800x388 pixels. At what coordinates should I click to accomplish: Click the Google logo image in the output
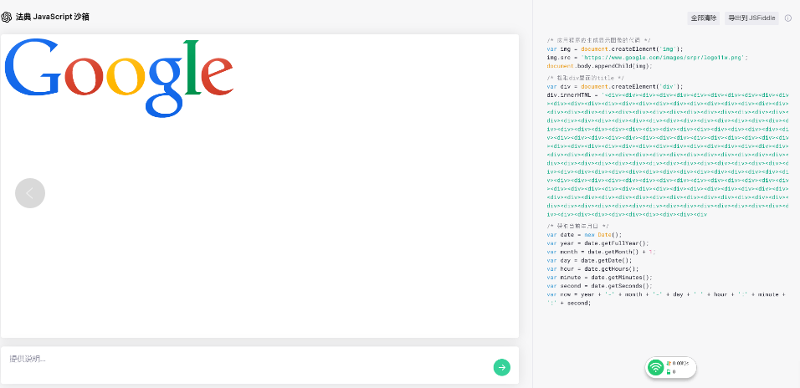[119, 78]
